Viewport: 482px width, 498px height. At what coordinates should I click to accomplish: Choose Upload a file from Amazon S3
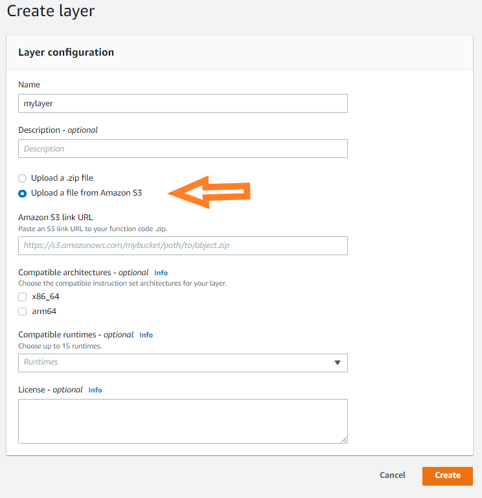coord(23,193)
